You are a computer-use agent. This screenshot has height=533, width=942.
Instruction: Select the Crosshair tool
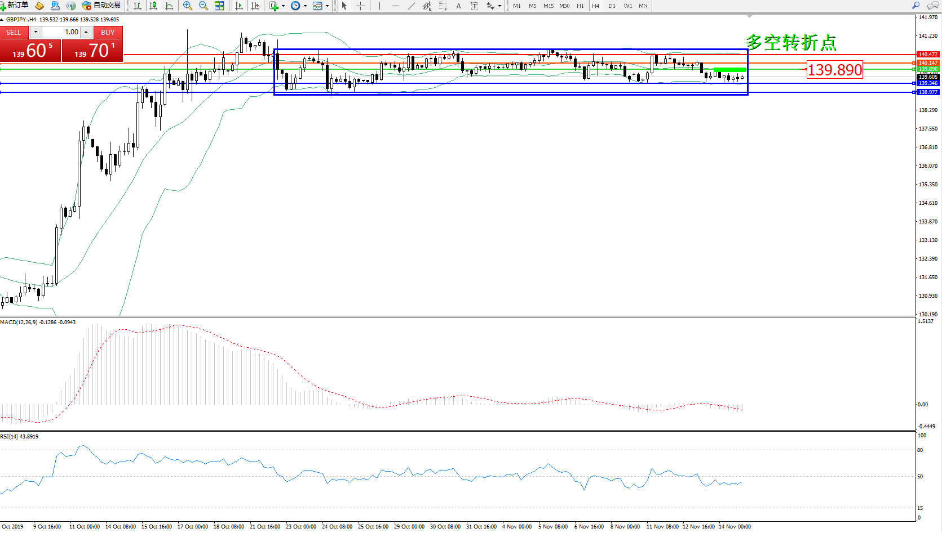[x=360, y=6]
